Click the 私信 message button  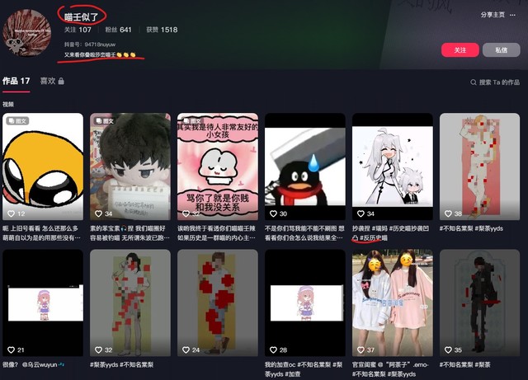point(502,49)
